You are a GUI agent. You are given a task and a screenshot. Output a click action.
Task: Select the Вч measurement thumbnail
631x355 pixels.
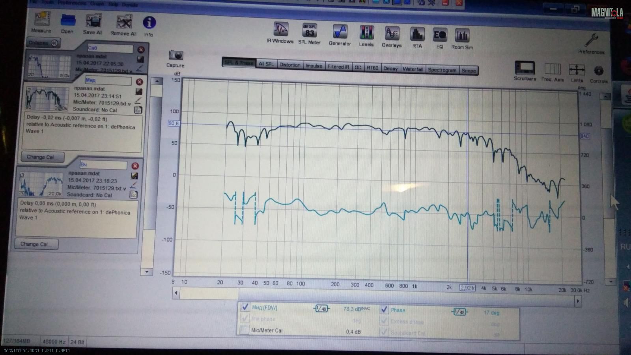pyautogui.click(x=41, y=184)
